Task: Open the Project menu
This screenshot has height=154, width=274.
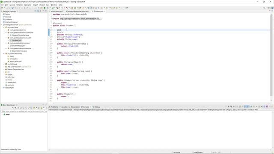Action: 42,5
